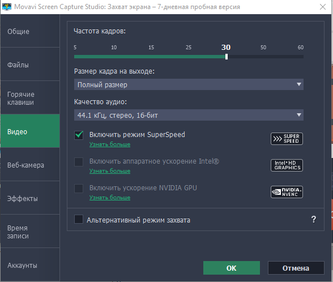Open the Общие settings tab

pyautogui.click(x=30, y=31)
